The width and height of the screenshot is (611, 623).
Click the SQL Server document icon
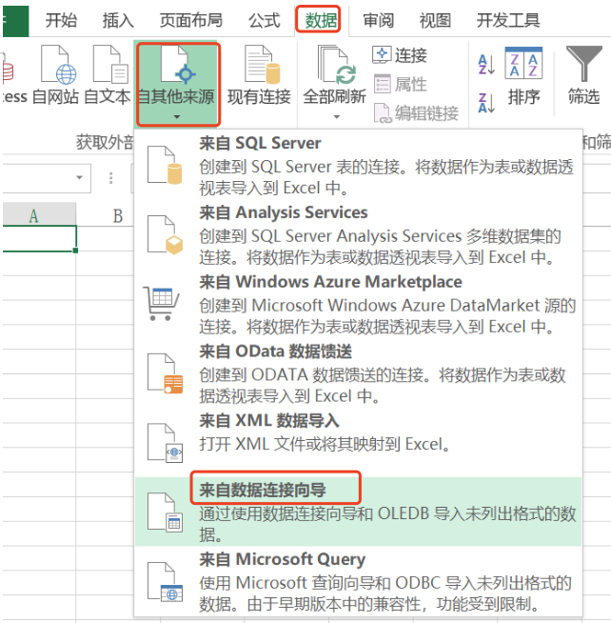point(165,165)
